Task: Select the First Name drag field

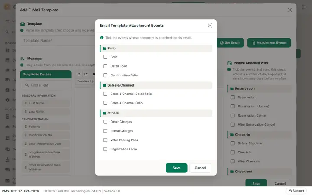Action: (46, 103)
